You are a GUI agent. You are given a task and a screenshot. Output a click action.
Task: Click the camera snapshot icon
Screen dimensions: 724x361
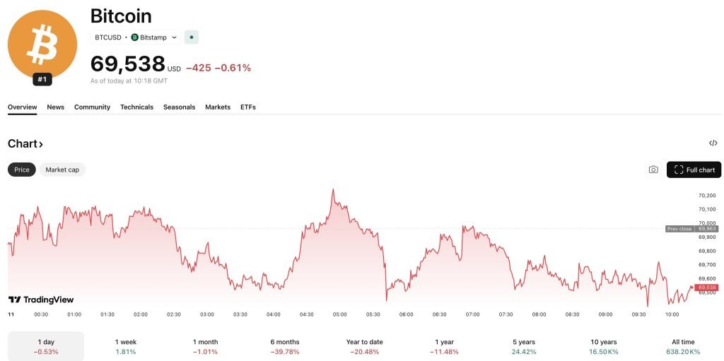point(653,170)
